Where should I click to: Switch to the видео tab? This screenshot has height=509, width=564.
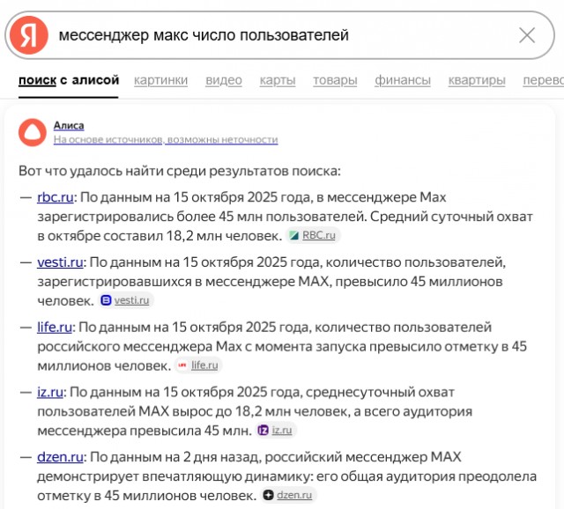224,80
